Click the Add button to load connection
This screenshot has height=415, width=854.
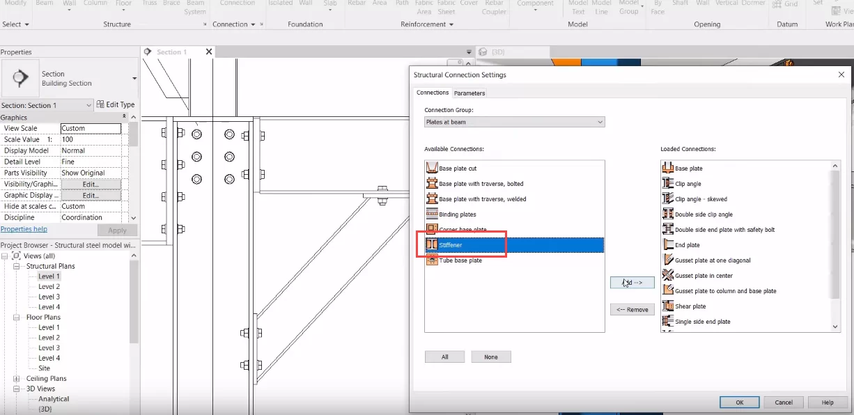click(632, 283)
